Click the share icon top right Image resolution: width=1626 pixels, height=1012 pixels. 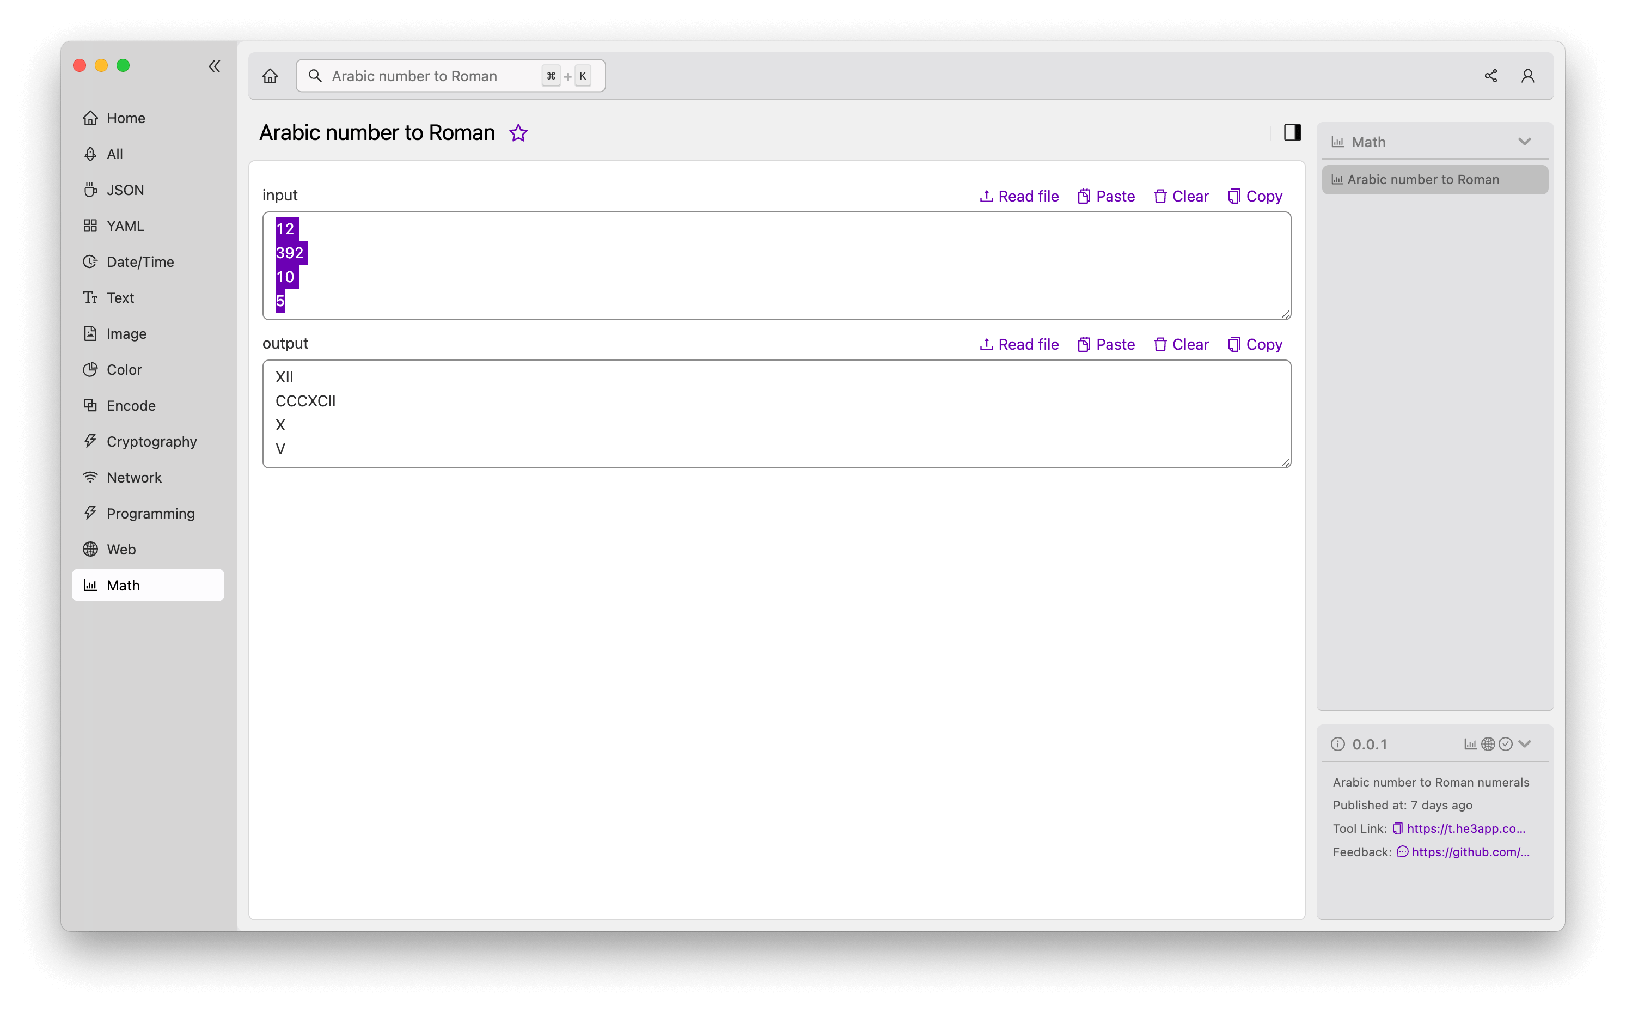(x=1491, y=75)
